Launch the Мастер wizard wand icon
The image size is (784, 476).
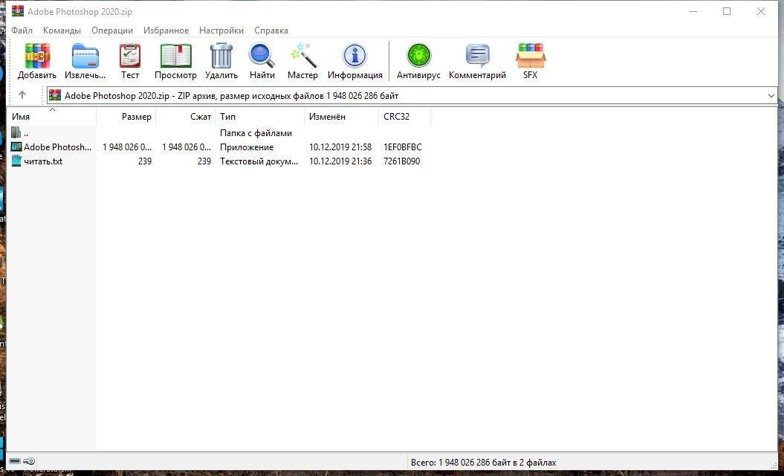[x=303, y=56]
